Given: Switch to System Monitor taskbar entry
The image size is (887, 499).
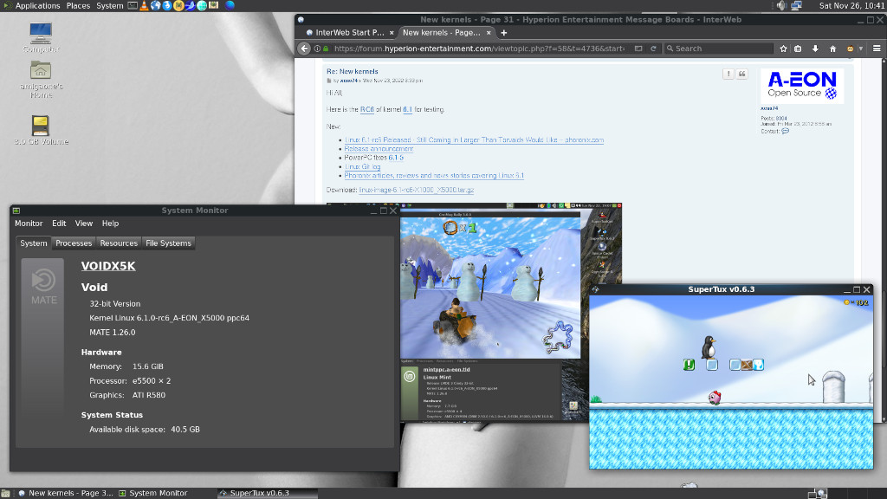Looking at the screenshot, I should tap(152, 493).
